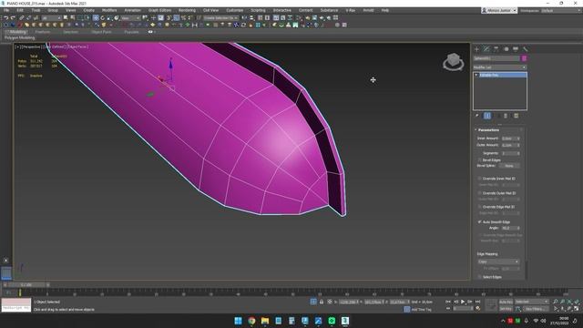This screenshot has width=583, height=328.
Task: Go to end of animation
Action: (x=477, y=302)
